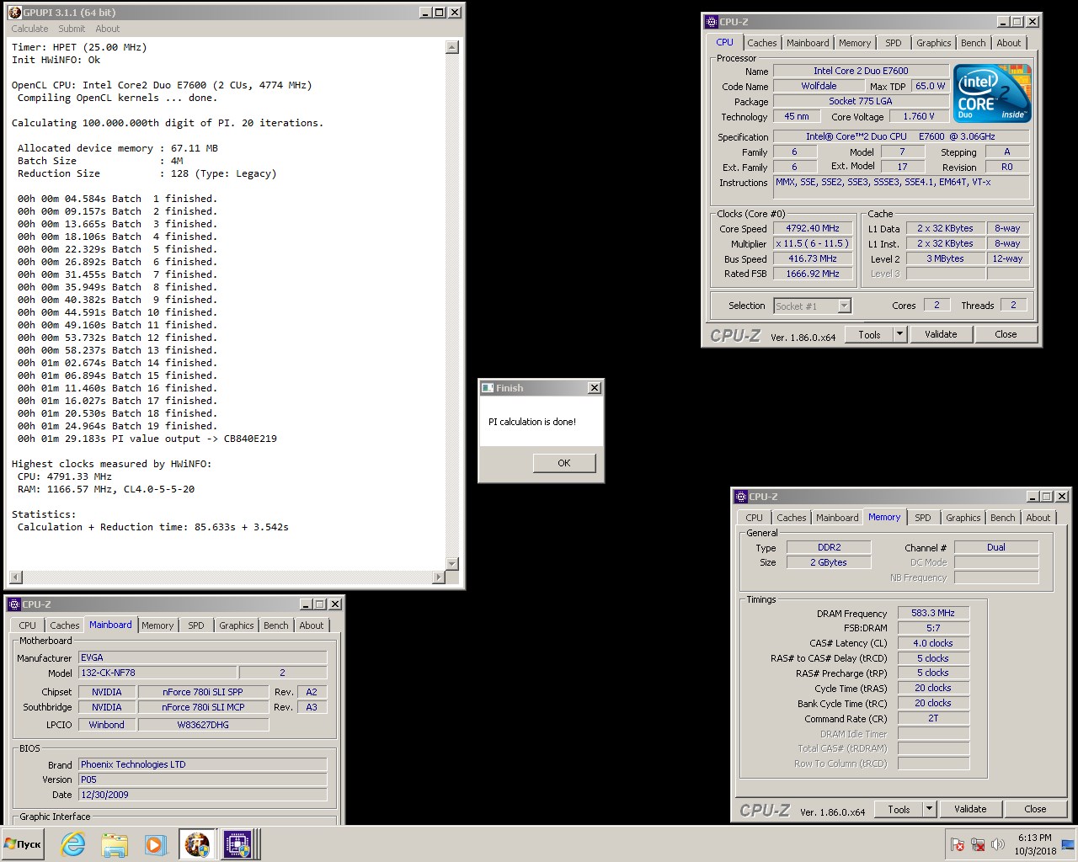Click Close in the CPU window
Image resolution: width=1078 pixels, height=862 pixels.
coord(1006,334)
